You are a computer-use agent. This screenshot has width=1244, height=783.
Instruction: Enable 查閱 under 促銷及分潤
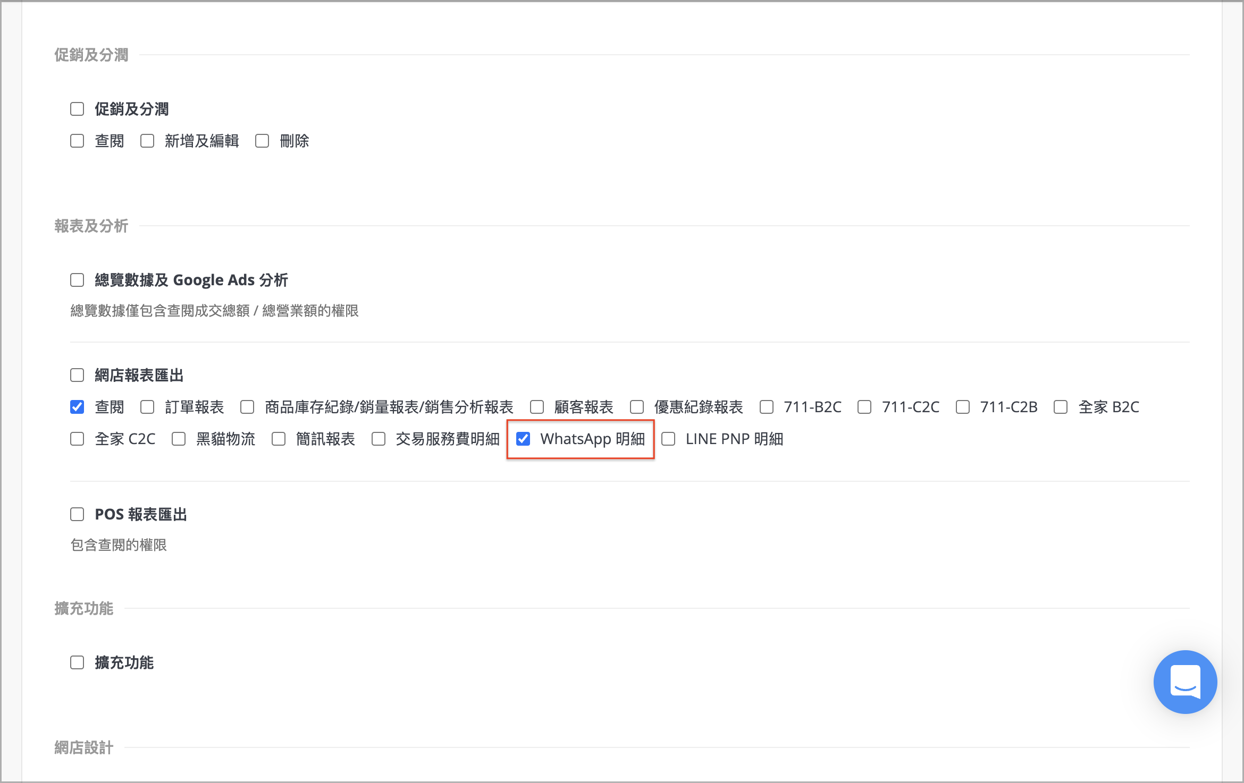point(77,141)
